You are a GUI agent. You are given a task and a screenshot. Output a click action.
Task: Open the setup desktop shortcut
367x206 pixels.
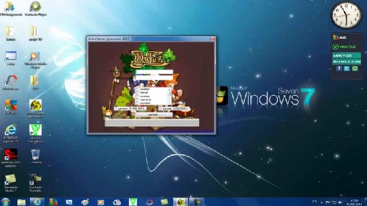point(11,58)
